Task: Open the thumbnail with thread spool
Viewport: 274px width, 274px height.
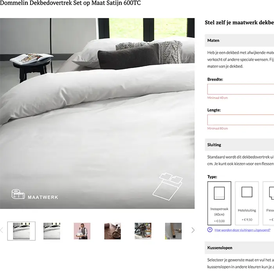Action: pos(113,231)
